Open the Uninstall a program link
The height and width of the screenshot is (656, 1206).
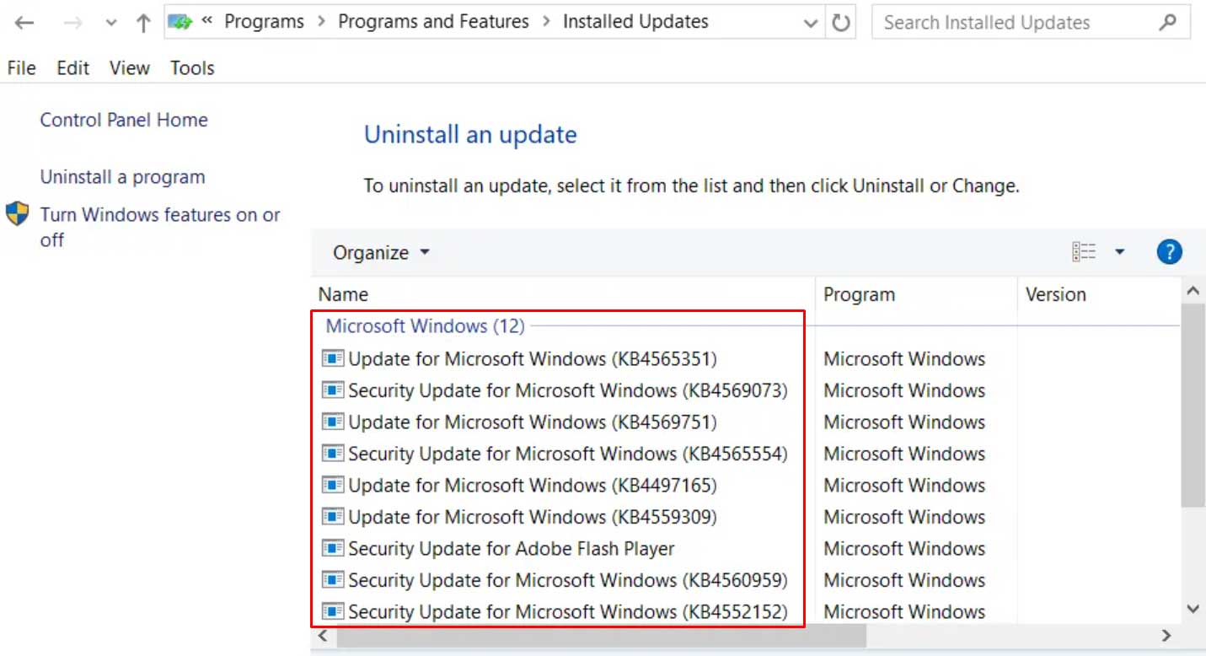(x=123, y=177)
